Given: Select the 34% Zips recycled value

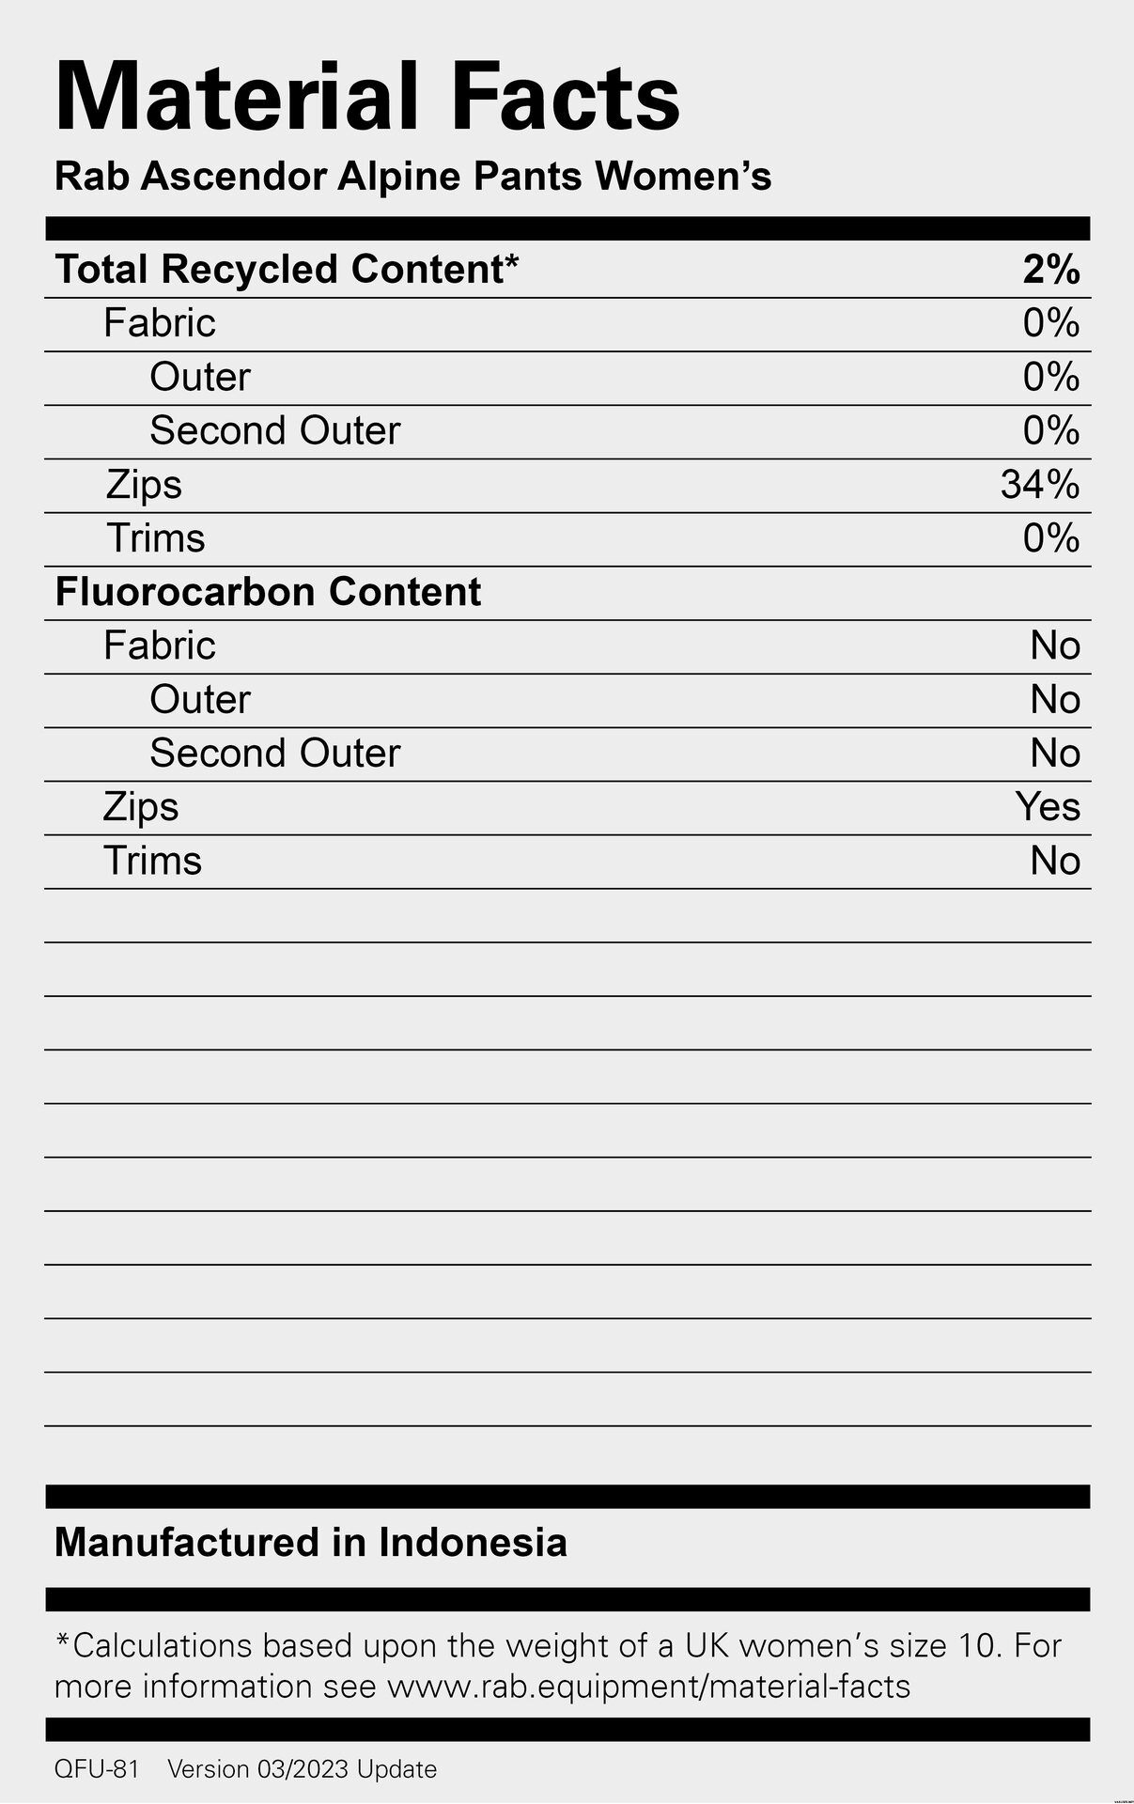Looking at the screenshot, I should click(1040, 485).
